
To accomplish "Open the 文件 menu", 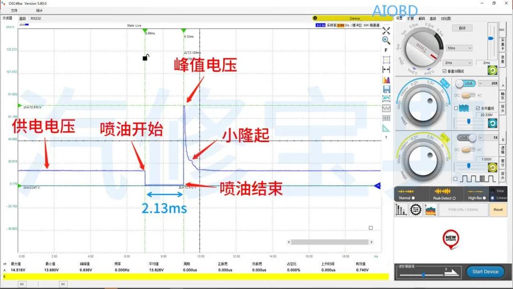I will point(14,10).
